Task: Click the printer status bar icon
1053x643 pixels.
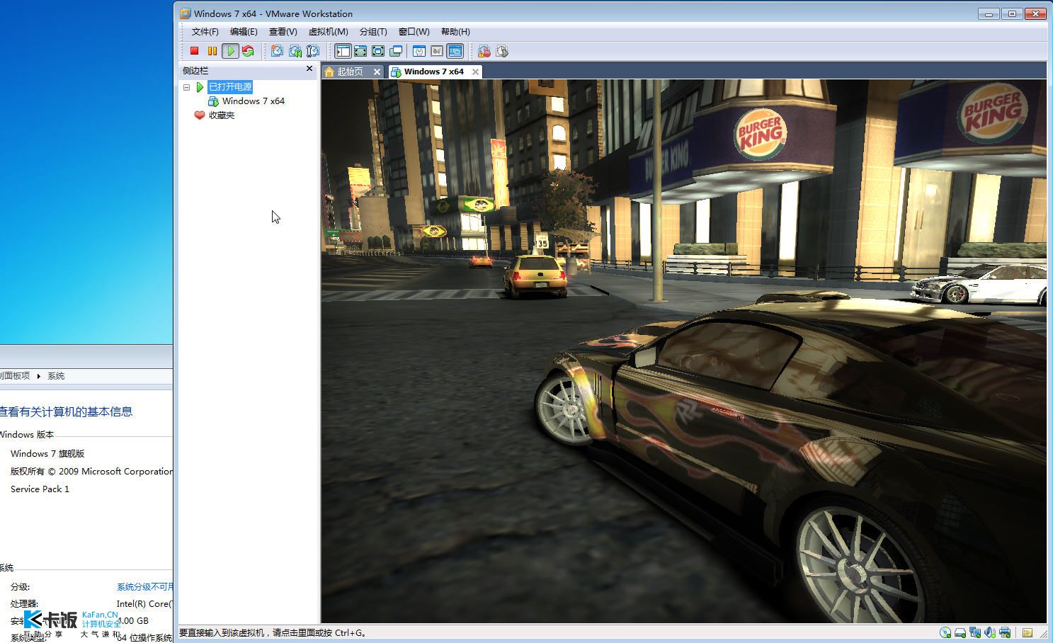Action: pyautogui.click(x=1005, y=633)
